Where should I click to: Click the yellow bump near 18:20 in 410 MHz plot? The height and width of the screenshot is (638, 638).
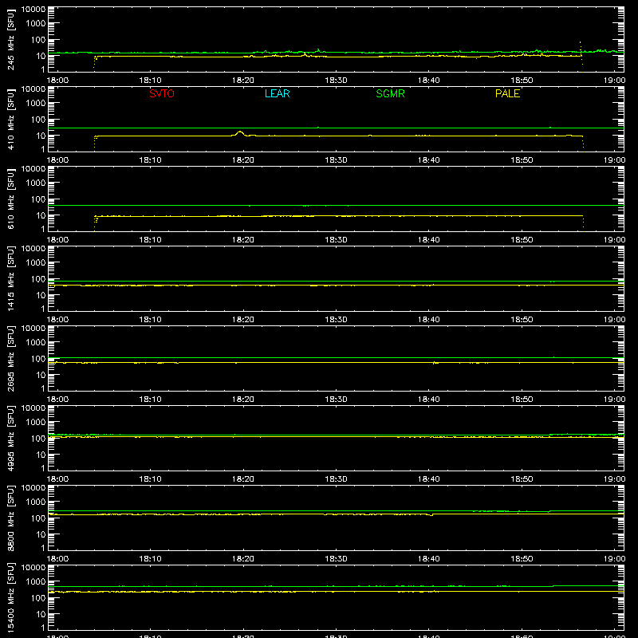coord(240,133)
